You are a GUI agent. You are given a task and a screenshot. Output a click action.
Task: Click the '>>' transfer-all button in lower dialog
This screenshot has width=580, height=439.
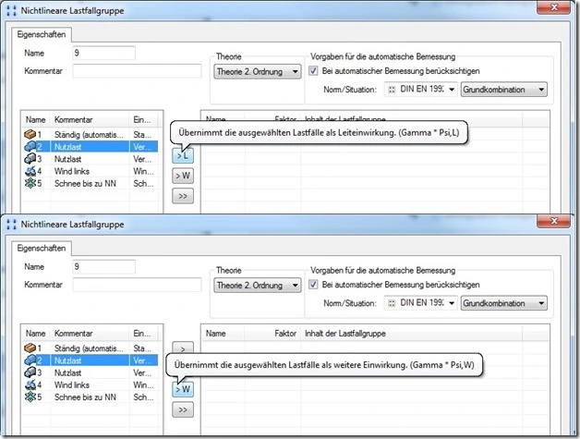(183, 409)
